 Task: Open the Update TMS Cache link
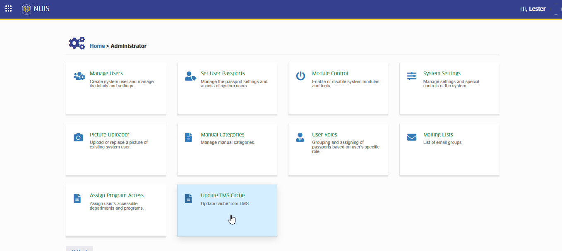(223, 196)
